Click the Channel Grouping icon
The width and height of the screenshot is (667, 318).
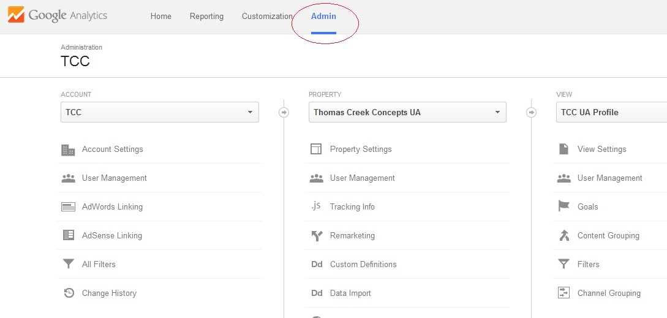(x=563, y=293)
